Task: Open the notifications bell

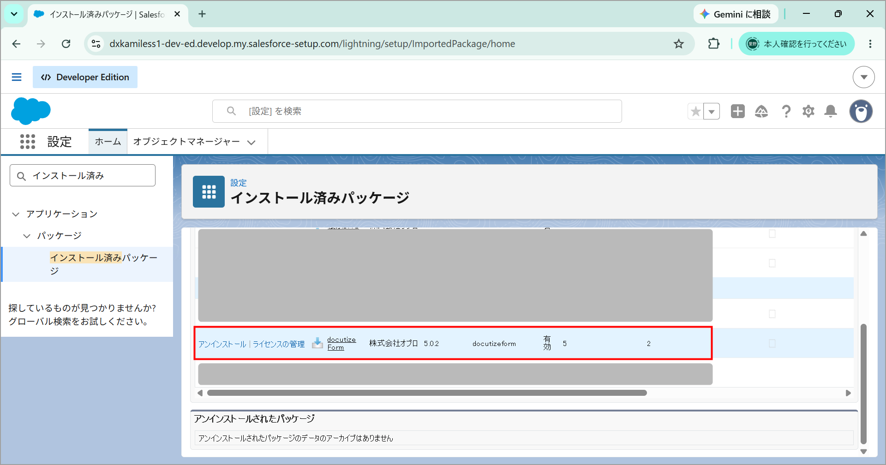Action: [x=831, y=111]
